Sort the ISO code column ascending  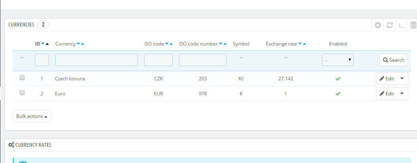[x=171, y=44]
